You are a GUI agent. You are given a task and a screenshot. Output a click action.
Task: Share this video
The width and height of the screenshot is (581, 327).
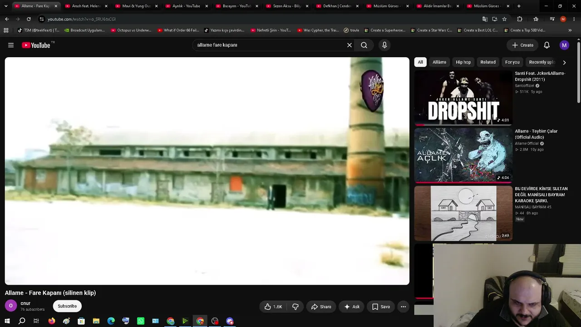[x=321, y=307]
